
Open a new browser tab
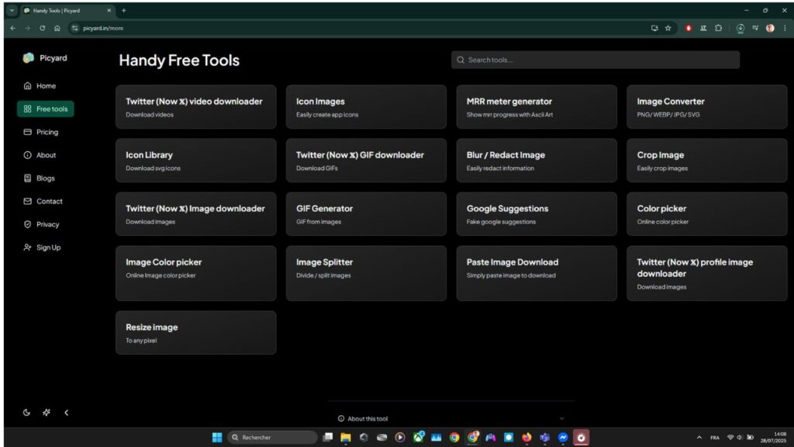point(123,10)
